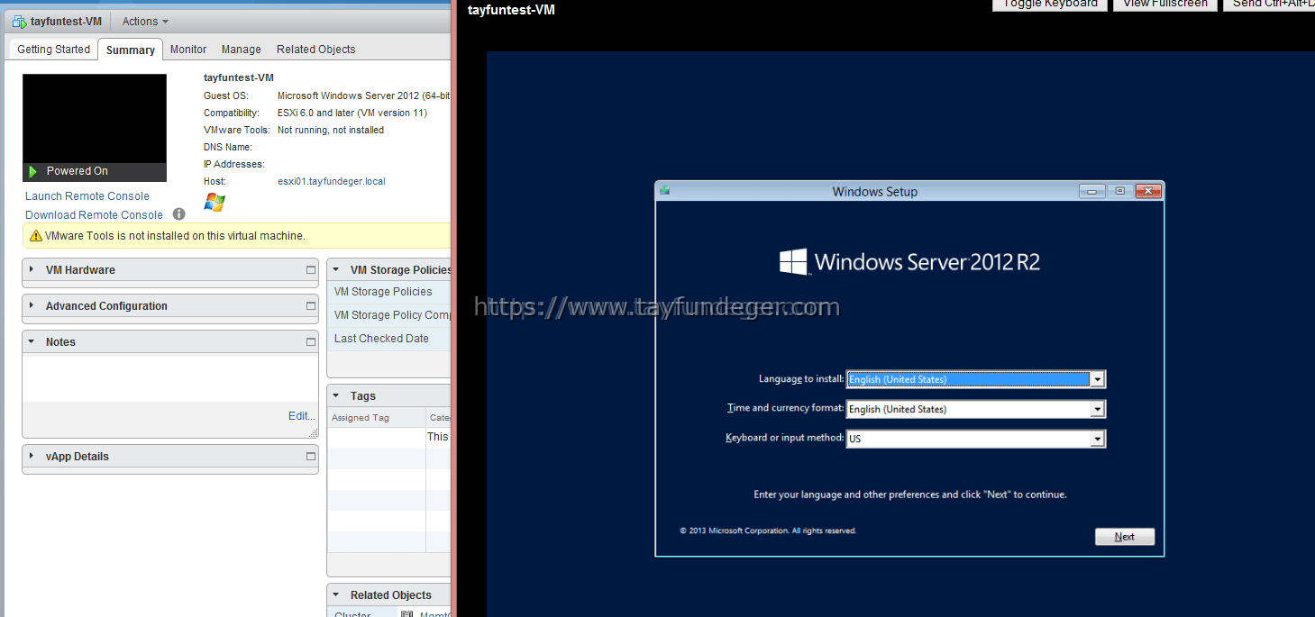Open the Language to install dropdown
This screenshot has width=1315, height=617.
(x=1097, y=379)
